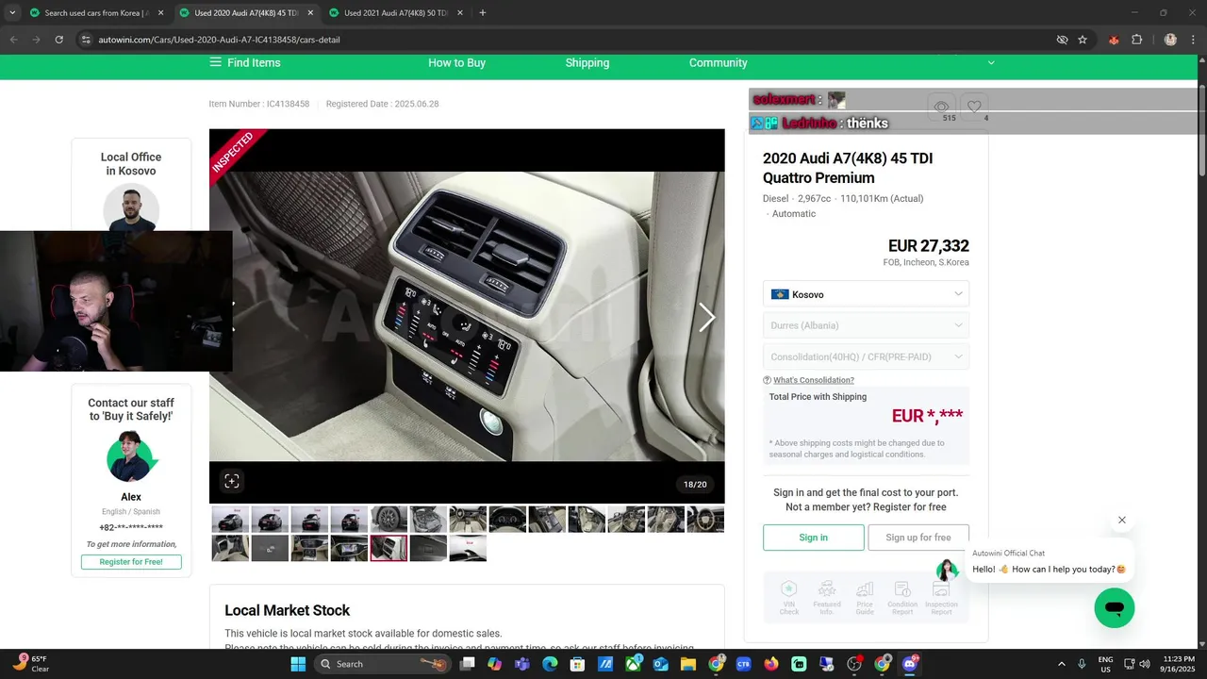View site information icon in address bar
Image resolution: width=1207 pixels, height=679 pixels.
point(86,40)
